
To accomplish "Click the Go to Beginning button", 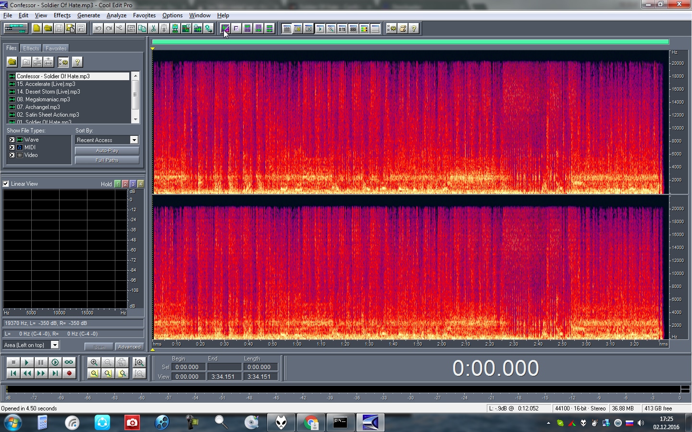I will (13, 373).
